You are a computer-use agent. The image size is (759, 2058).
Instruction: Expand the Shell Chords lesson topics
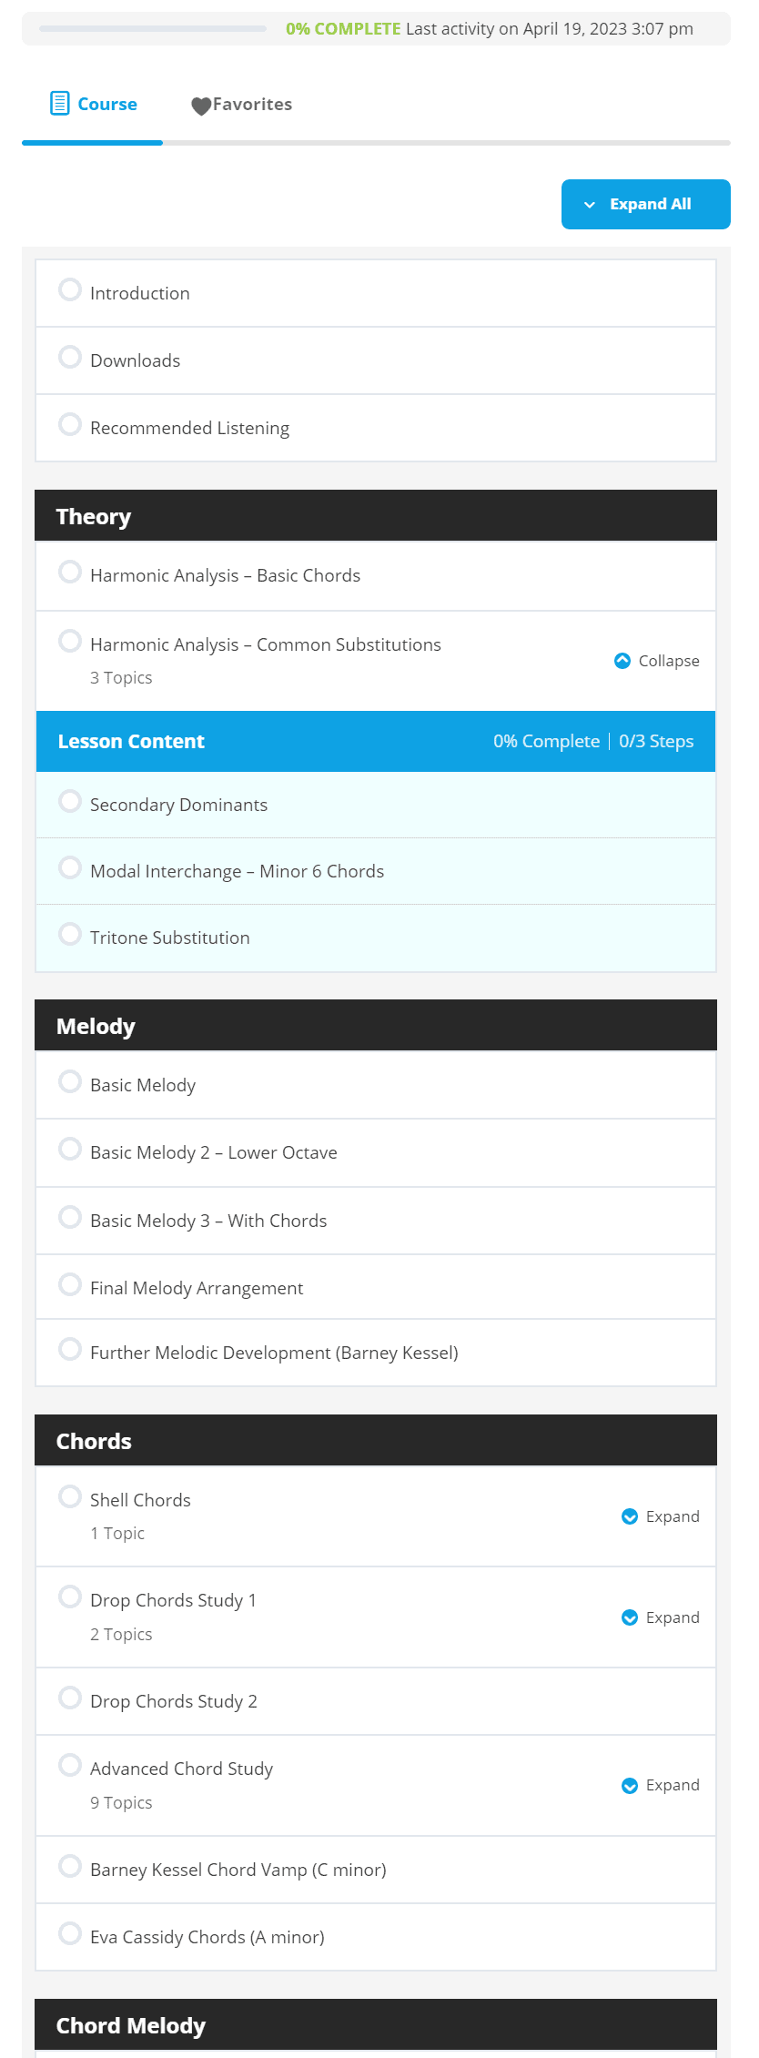point(661,1516)
